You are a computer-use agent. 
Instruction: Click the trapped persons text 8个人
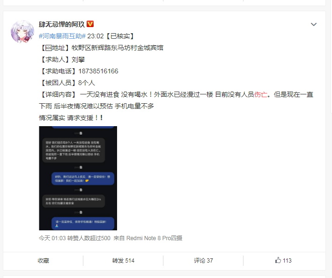[87, 83]
